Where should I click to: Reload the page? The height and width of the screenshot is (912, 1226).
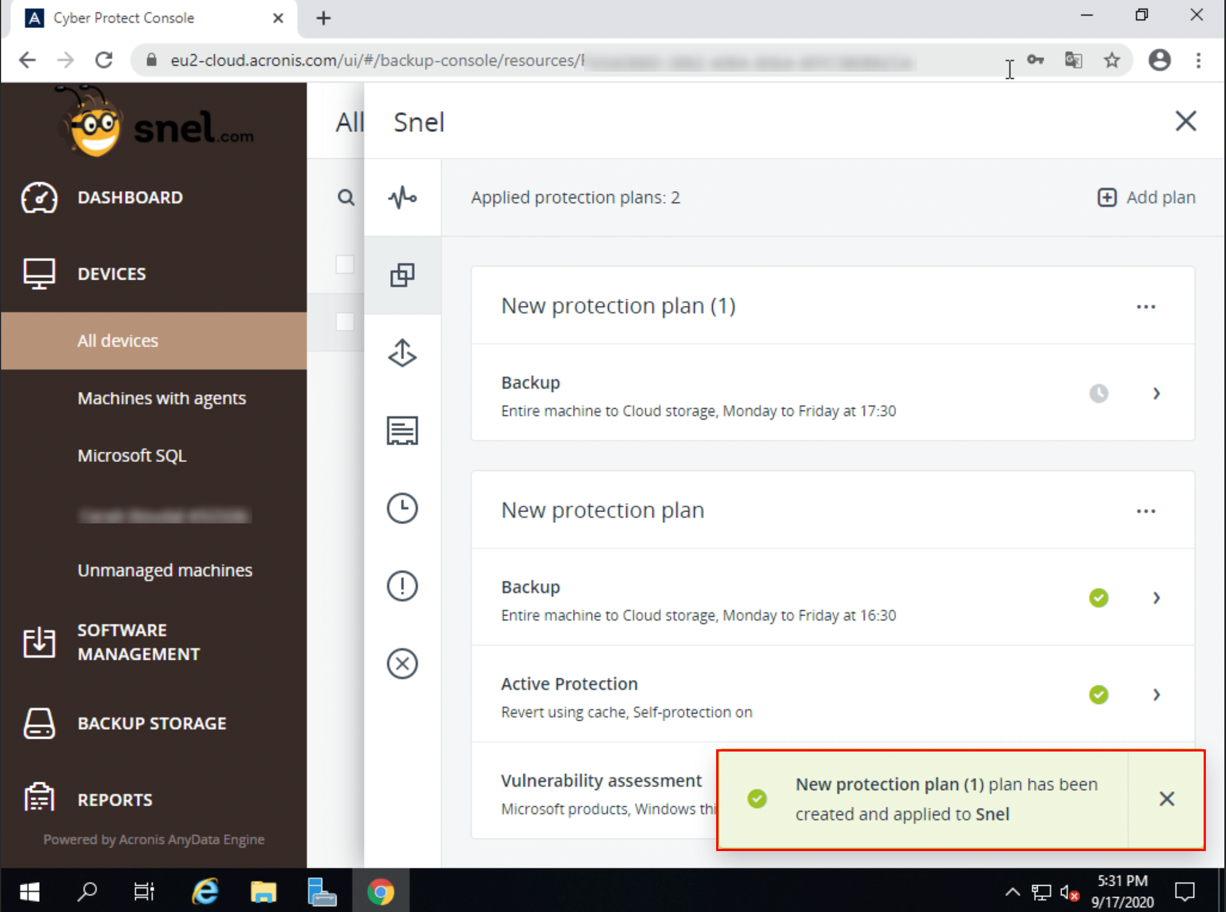(x=104, y=60)
